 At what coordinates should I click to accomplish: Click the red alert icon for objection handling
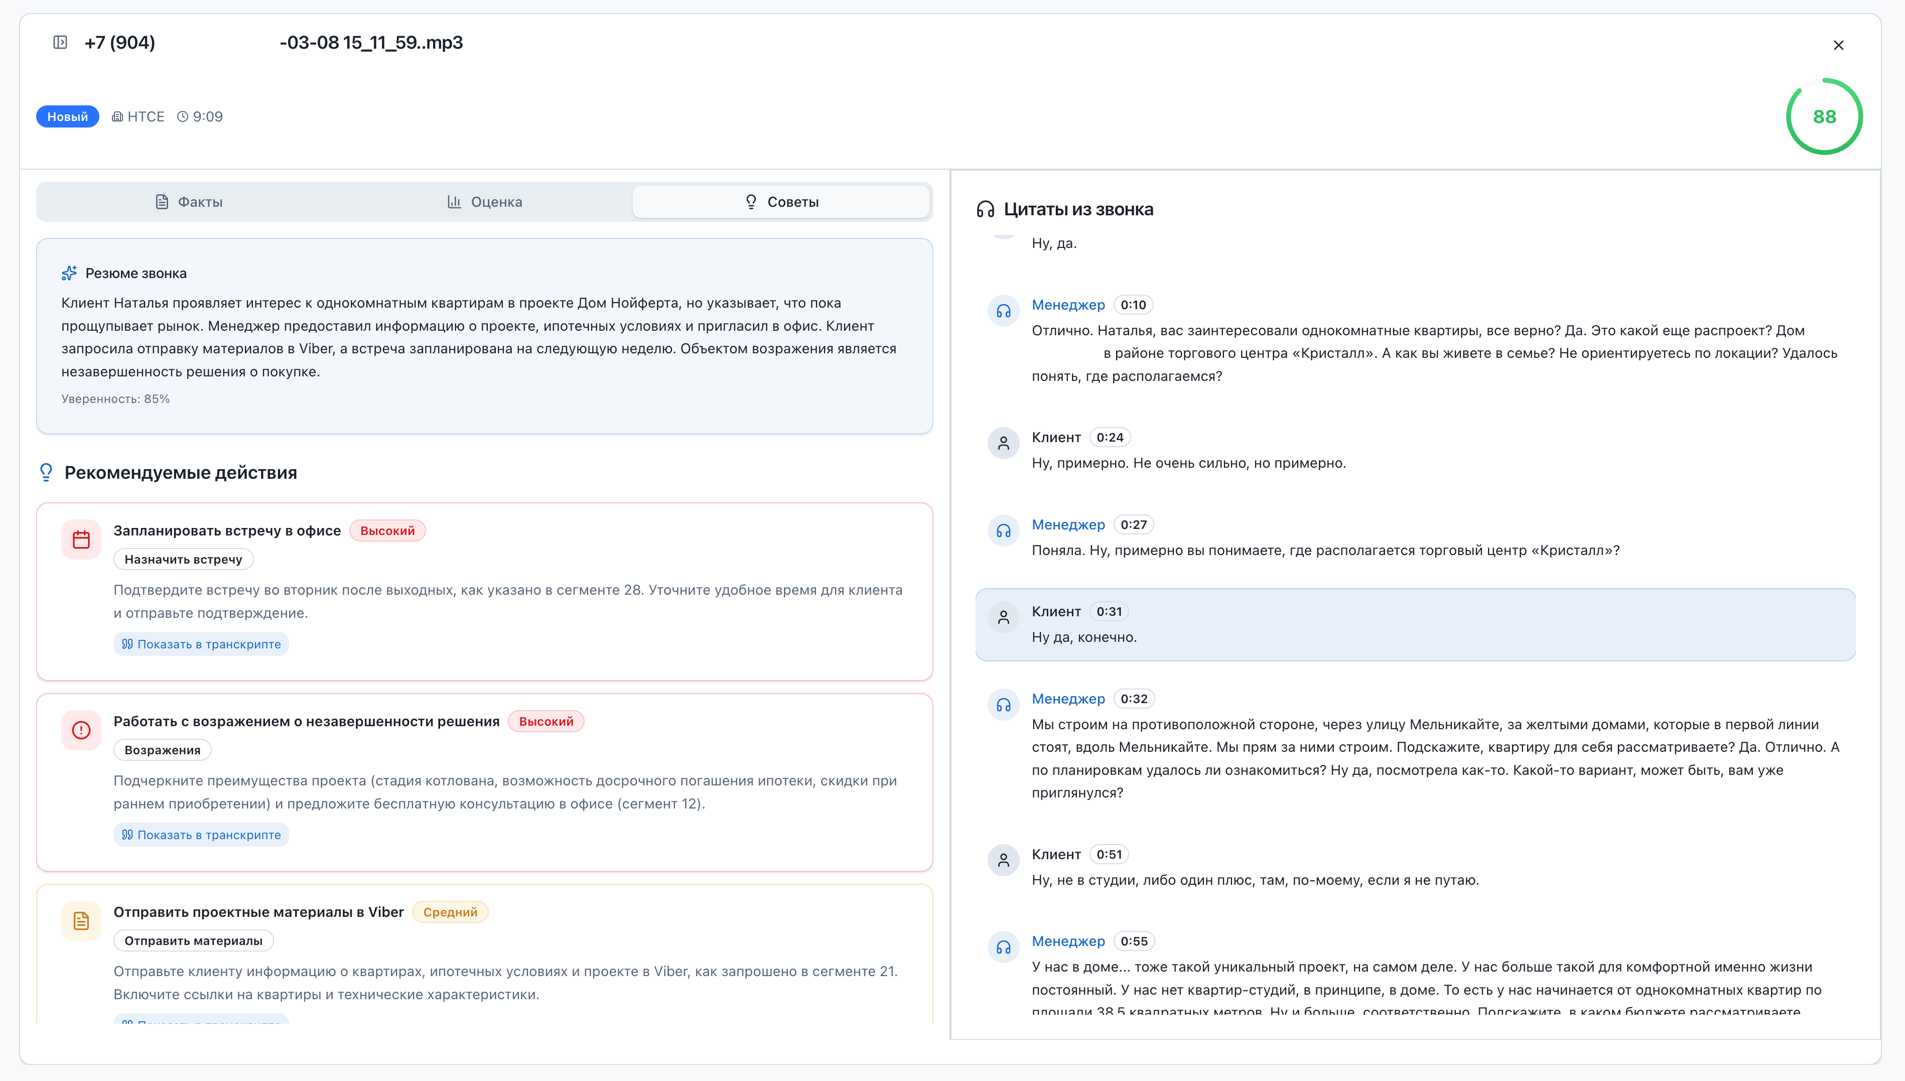81,730
